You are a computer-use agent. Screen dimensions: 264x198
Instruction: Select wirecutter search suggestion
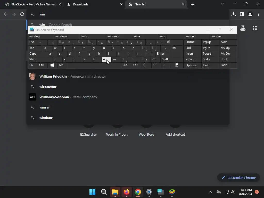(128, 87)
